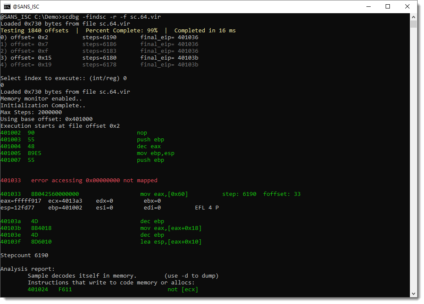Minimize the @SANS_ISC console window

click(368, 6)
